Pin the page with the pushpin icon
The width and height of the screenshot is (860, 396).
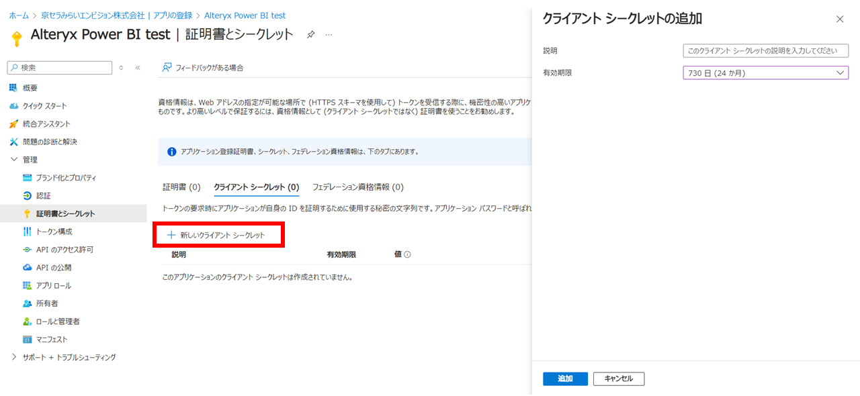(310, 35)
